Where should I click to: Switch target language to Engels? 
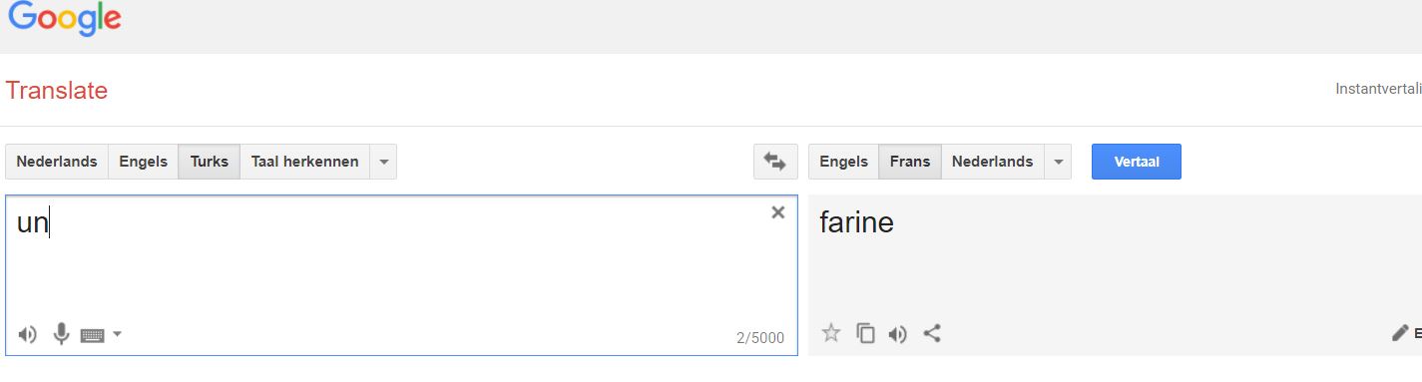pyautogui.click(x=843, y=162)
